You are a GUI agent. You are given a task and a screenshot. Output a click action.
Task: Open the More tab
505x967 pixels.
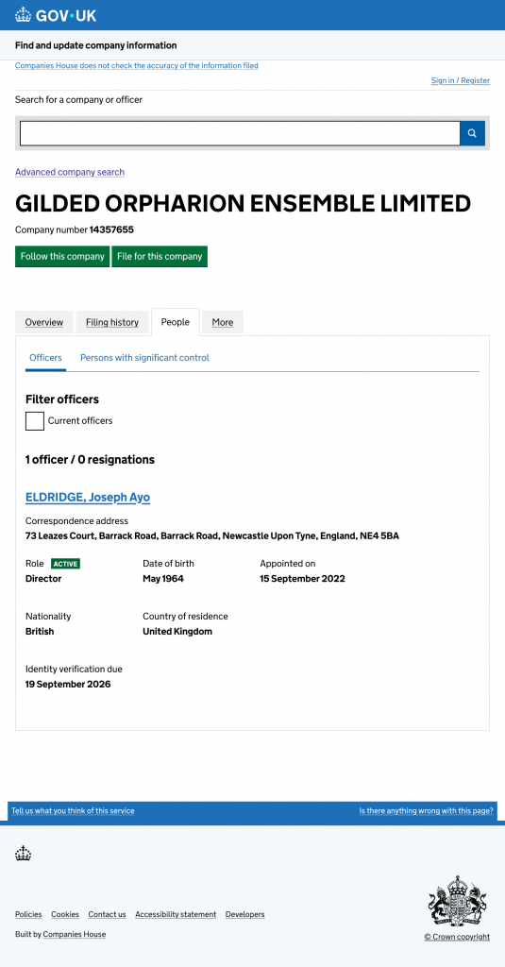(223, 323)
